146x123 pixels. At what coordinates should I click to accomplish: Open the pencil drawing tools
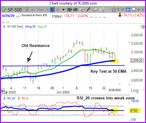(88, 9)
